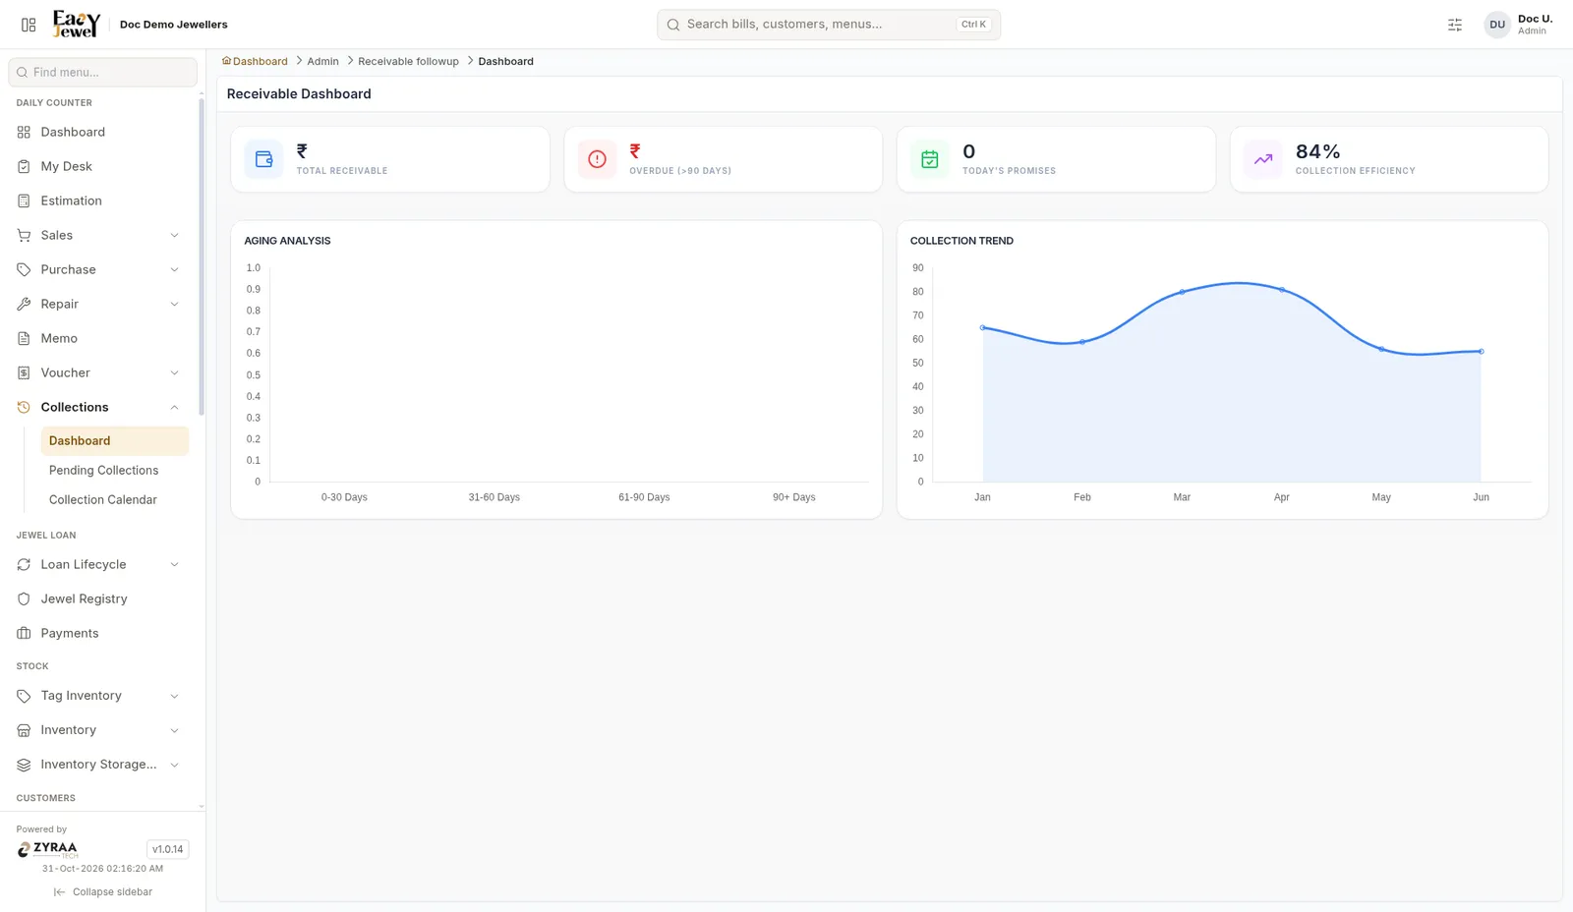This screenshot has height=912, width=1573.
Task: Click the Loan Lifecycle refresh icon
Action: [x=24, y=564]
